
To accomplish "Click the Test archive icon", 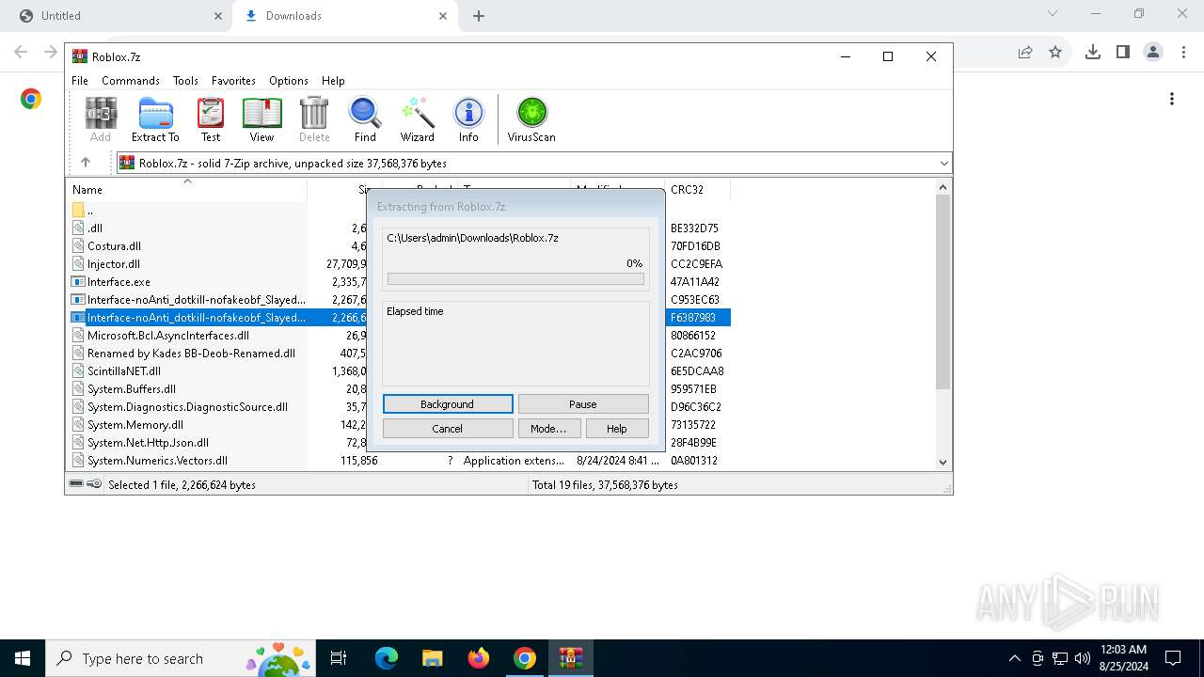I will point(211,119).
